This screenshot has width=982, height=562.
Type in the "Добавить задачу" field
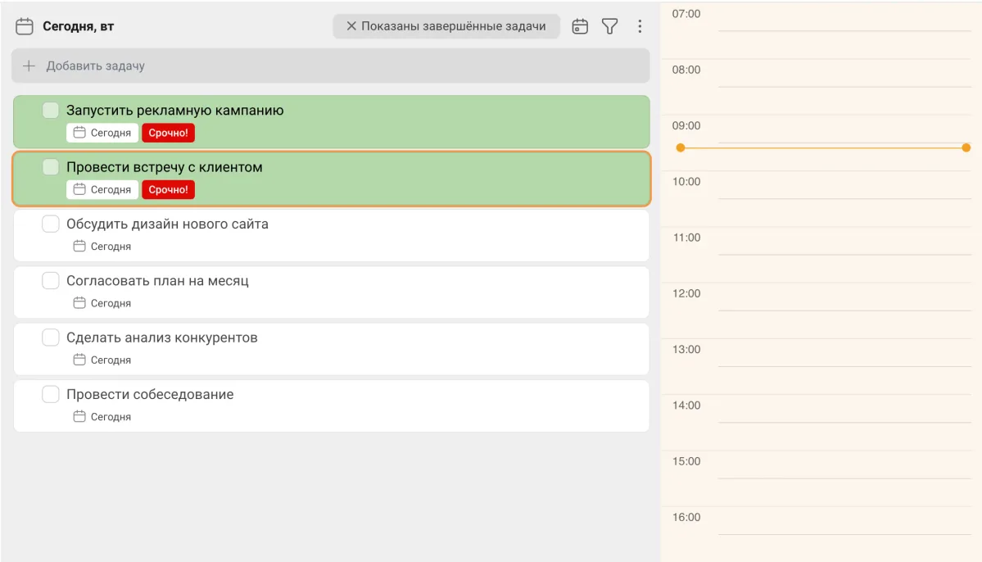[x=328, y=66]
